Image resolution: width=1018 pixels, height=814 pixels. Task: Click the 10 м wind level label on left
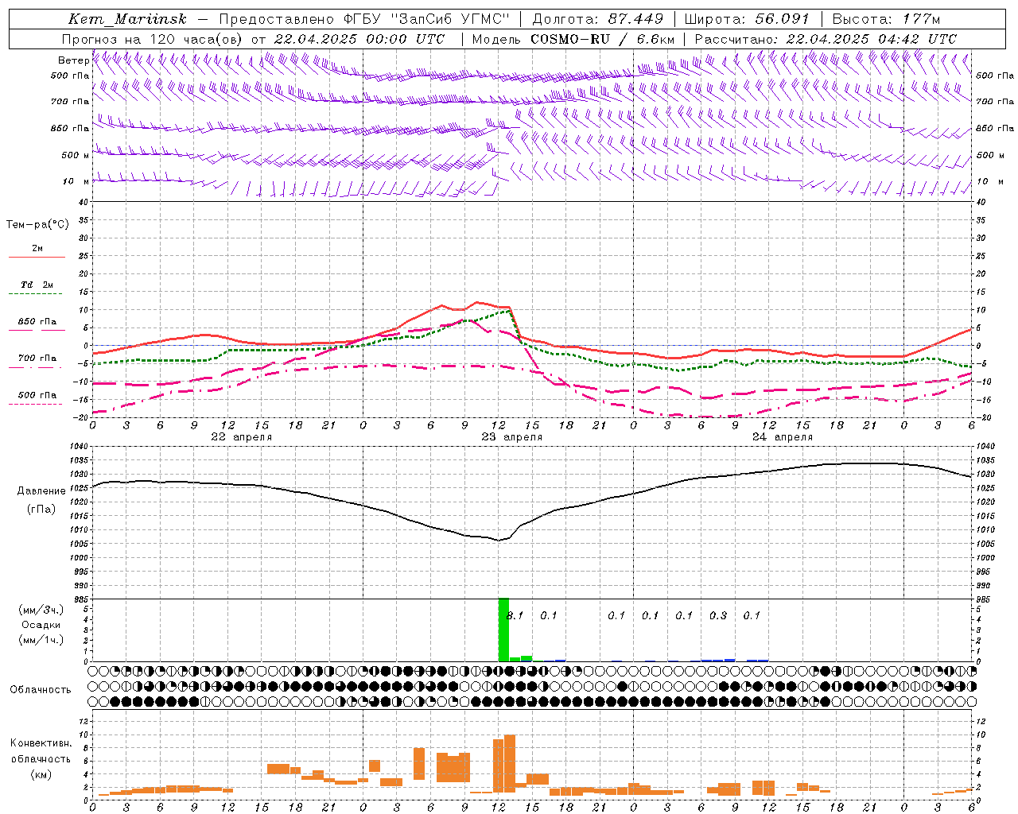tap(76, 181)
